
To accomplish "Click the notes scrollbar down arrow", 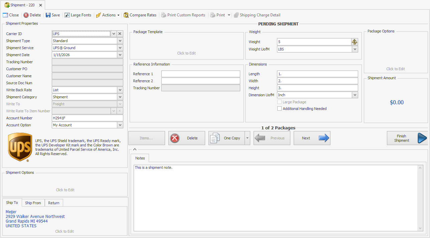I will click(x=420, y=228).
